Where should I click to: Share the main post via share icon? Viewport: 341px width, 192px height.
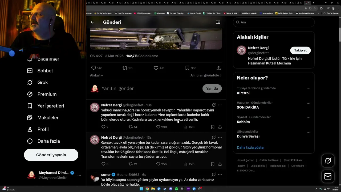pos(219,68)
